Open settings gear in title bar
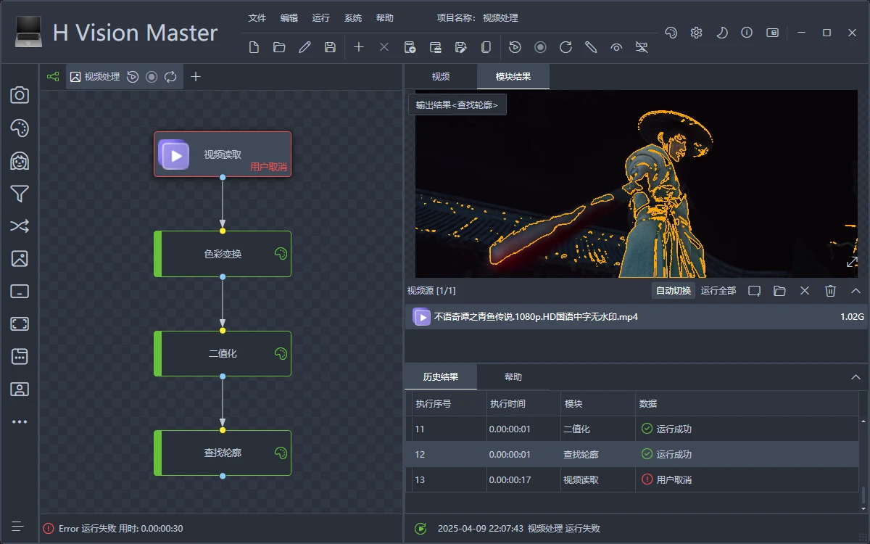Viewport: 870px width, 544px height. [697, 33]
